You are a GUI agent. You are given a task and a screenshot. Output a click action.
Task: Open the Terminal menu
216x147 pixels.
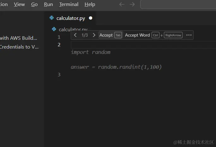(x=69, y=4)
